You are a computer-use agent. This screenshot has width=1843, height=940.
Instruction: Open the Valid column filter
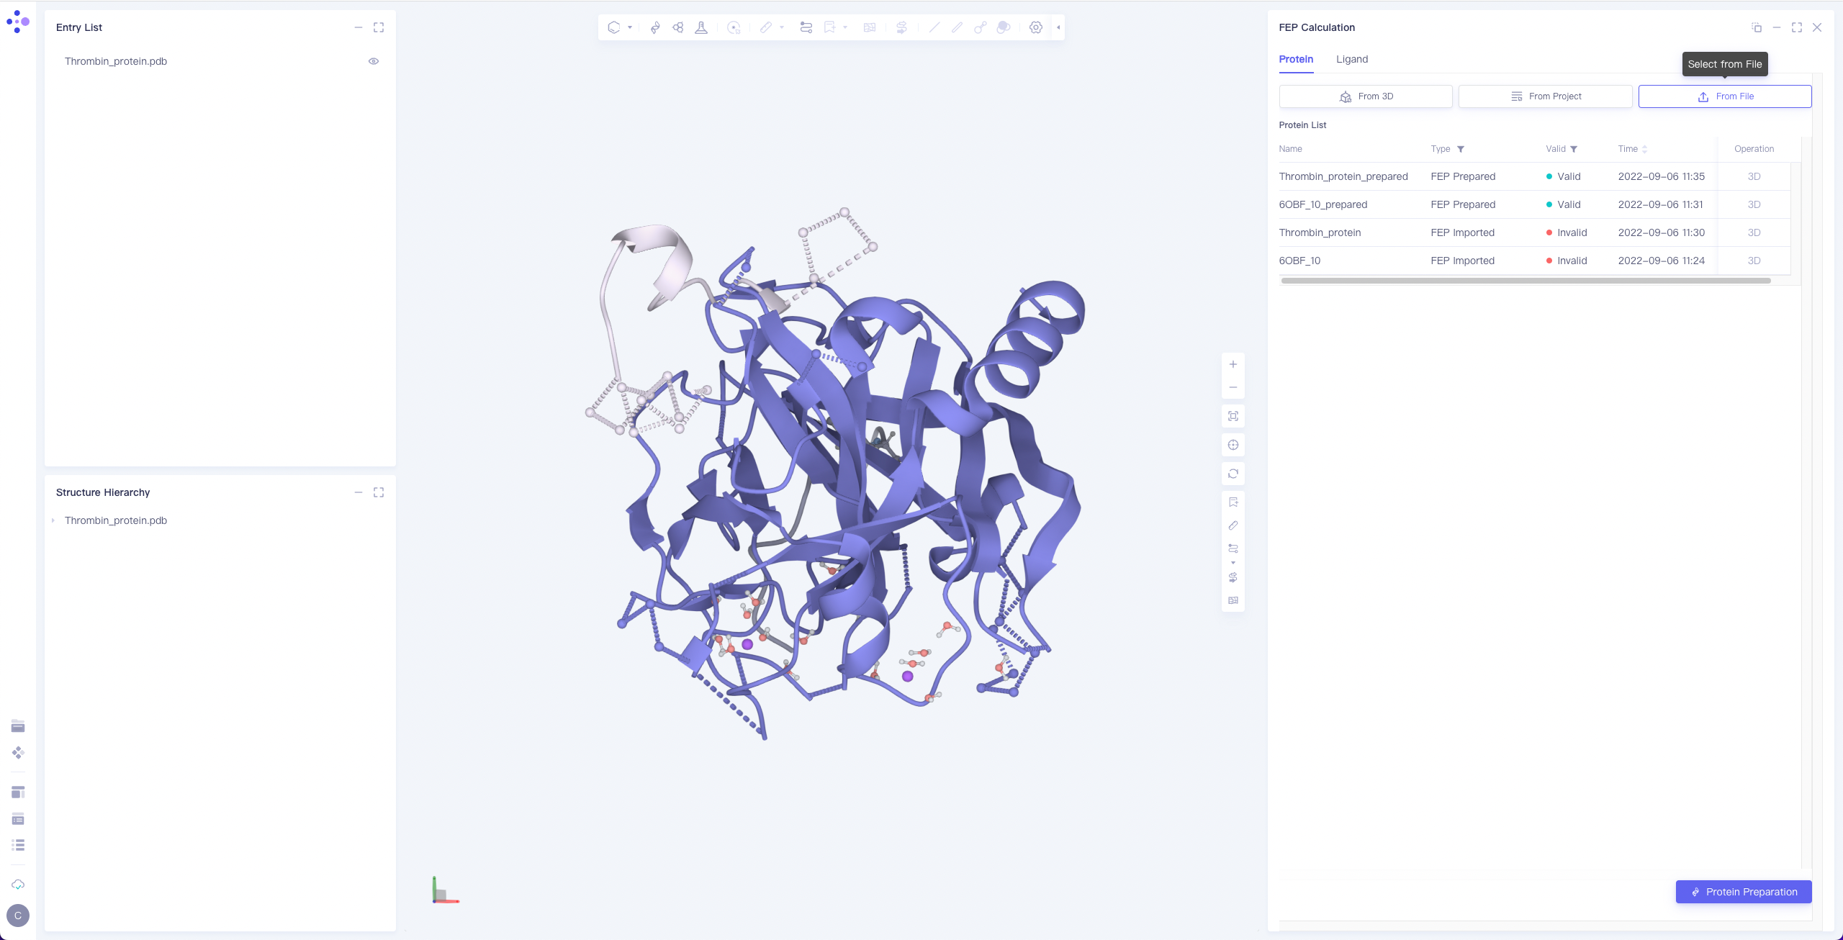tap(1574, 149)
